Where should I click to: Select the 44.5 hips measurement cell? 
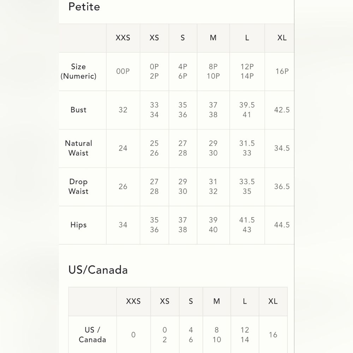pyautogui.click(x=282, y=225)
